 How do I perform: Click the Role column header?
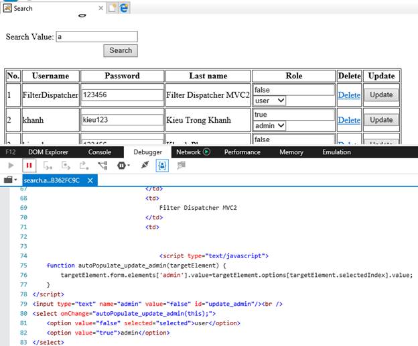294,76
